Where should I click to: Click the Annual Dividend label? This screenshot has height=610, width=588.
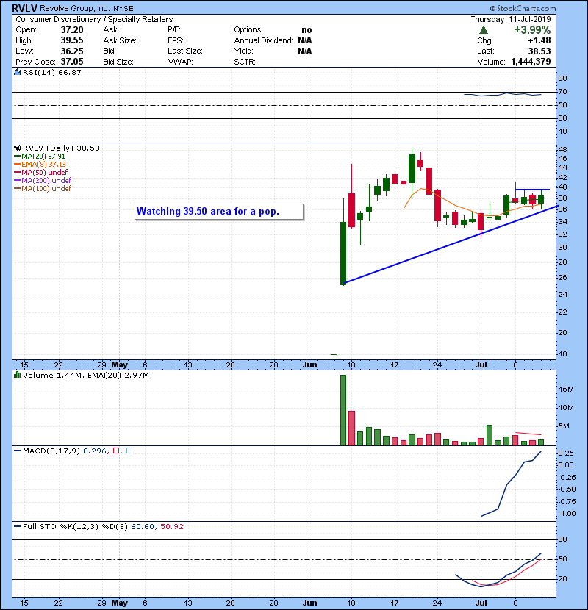(x=263, y=40)
